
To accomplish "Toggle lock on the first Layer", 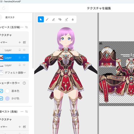I will (x=20, y=50).
